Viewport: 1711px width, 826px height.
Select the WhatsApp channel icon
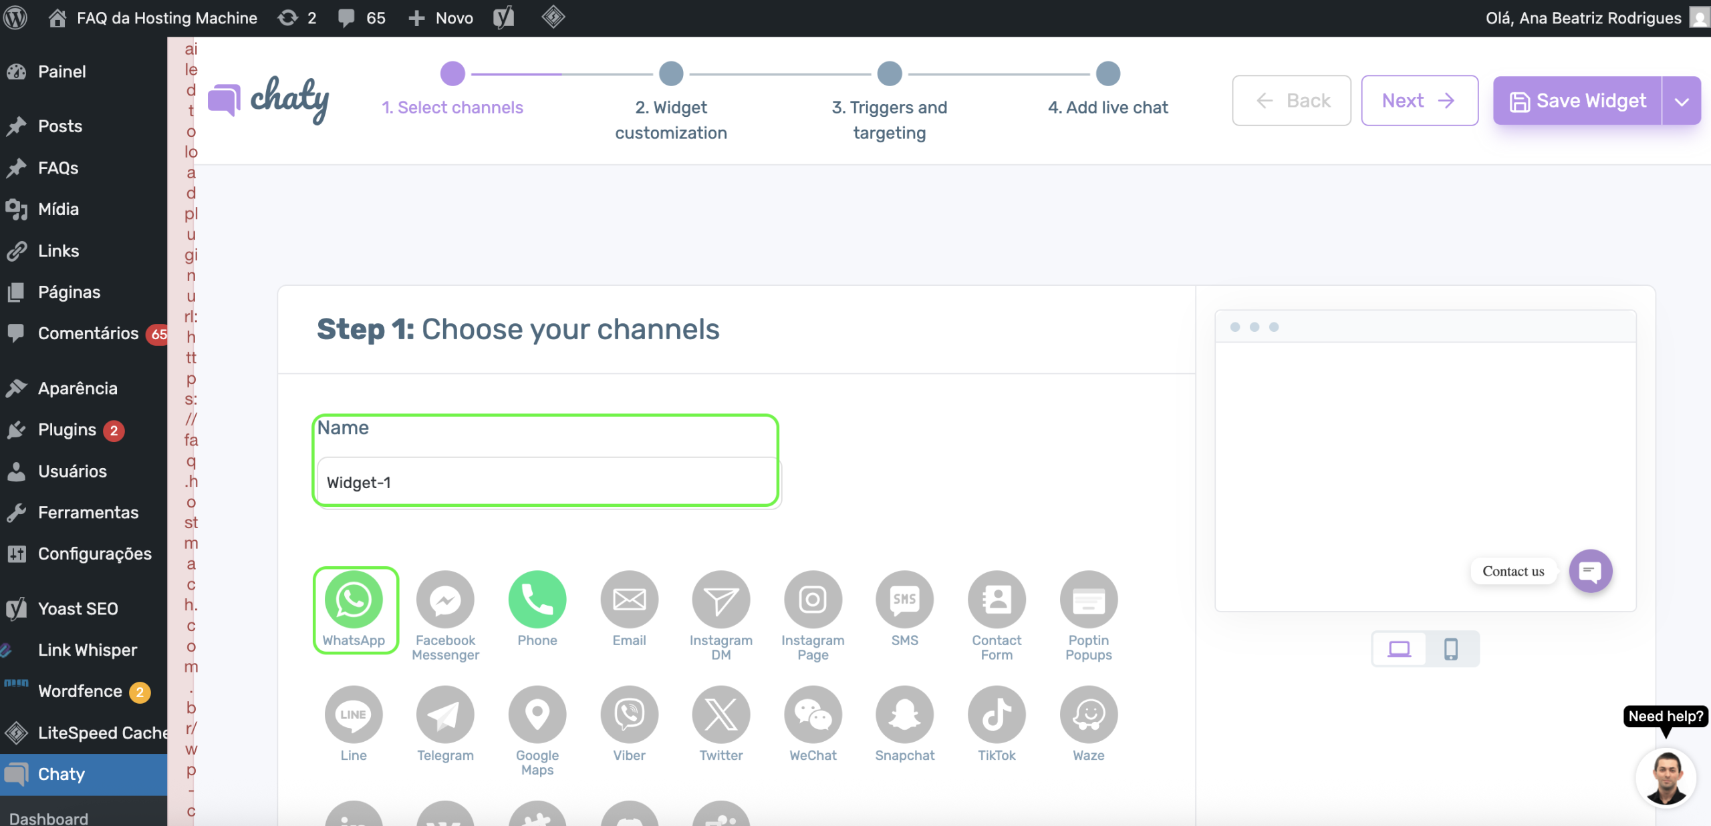(354, 599)
